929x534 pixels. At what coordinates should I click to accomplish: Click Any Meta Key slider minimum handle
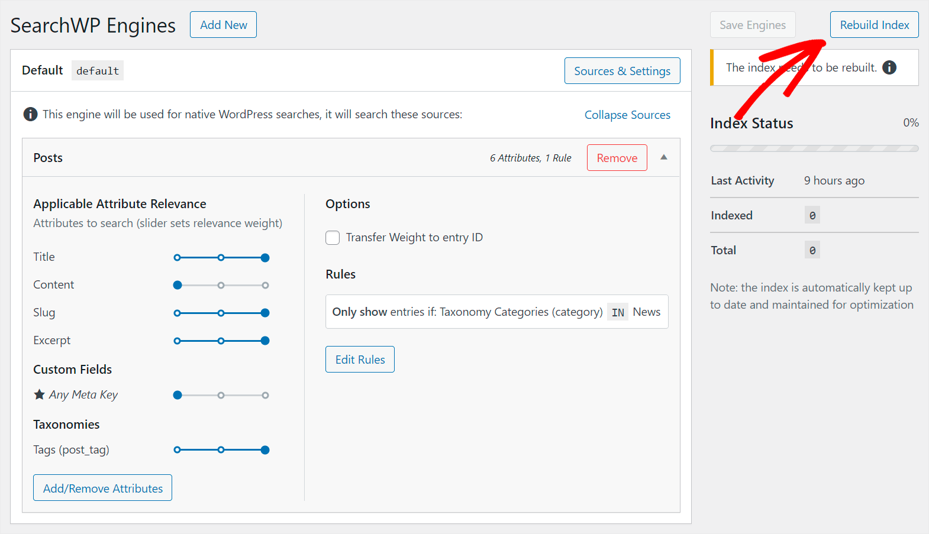point(178,395)
